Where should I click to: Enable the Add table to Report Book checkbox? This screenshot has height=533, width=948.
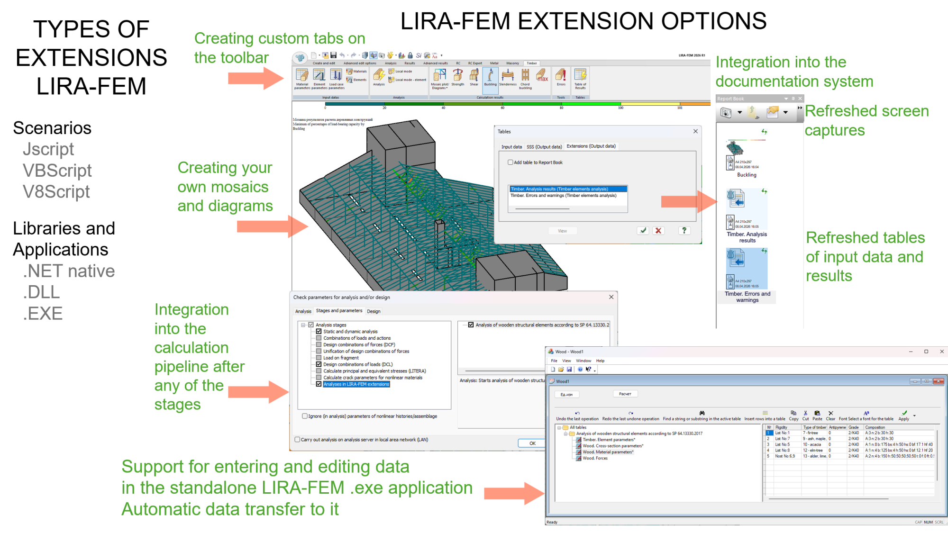(x=510, y=163)
